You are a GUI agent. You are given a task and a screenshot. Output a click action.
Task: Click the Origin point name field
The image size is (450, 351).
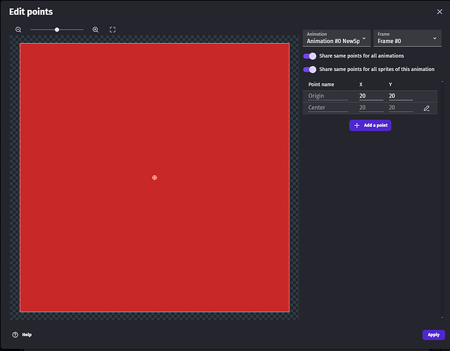click(327, 96)
